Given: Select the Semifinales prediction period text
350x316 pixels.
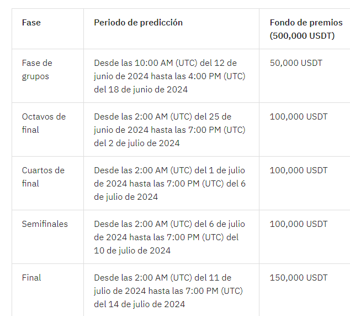Looking at the screenshot, I should click(x=169, y=237).
